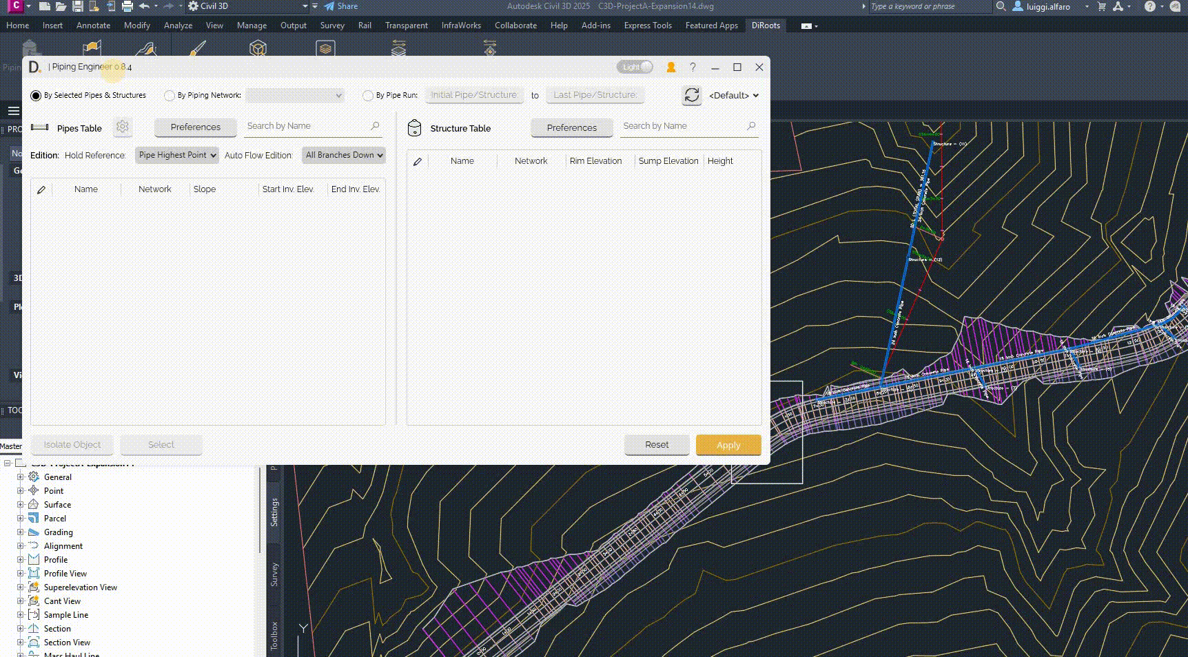Viewport: 1188px width, 657px height.
Task: Open the Pipe Highest Point dropdown
Action: click(177, 155)
